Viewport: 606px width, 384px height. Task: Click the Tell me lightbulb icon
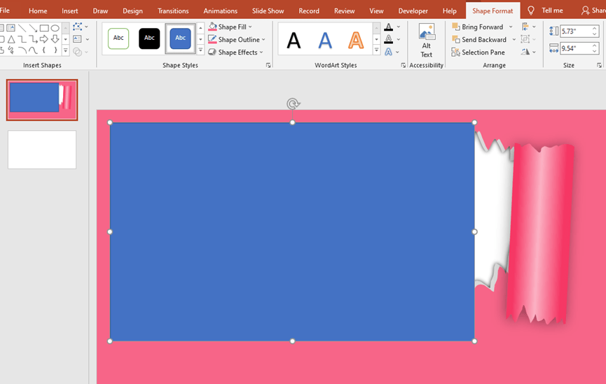pos(531,10)
